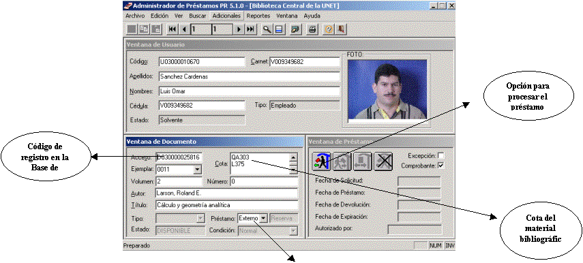Click the process loan icon button
This screenshot has width=583, height=263.
321,161
